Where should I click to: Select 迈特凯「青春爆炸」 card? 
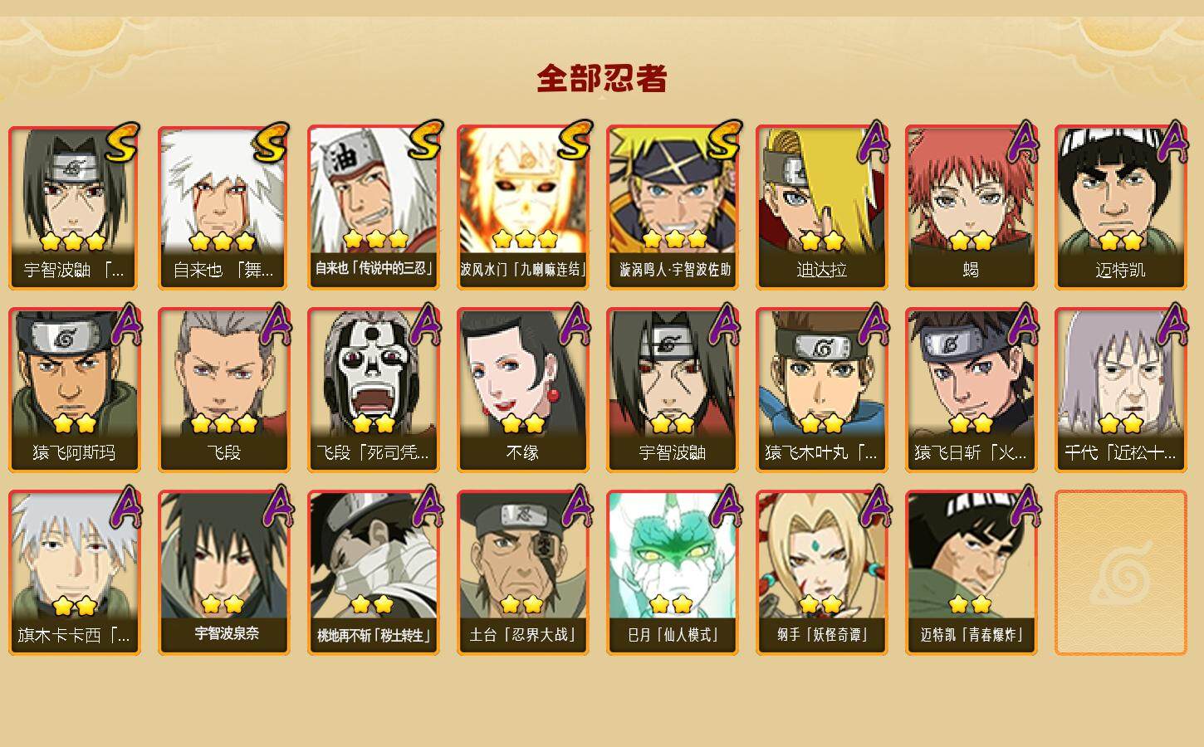click(971, 573)
